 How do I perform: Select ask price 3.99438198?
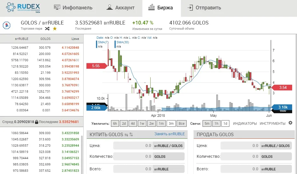click(x=70, y=66)
